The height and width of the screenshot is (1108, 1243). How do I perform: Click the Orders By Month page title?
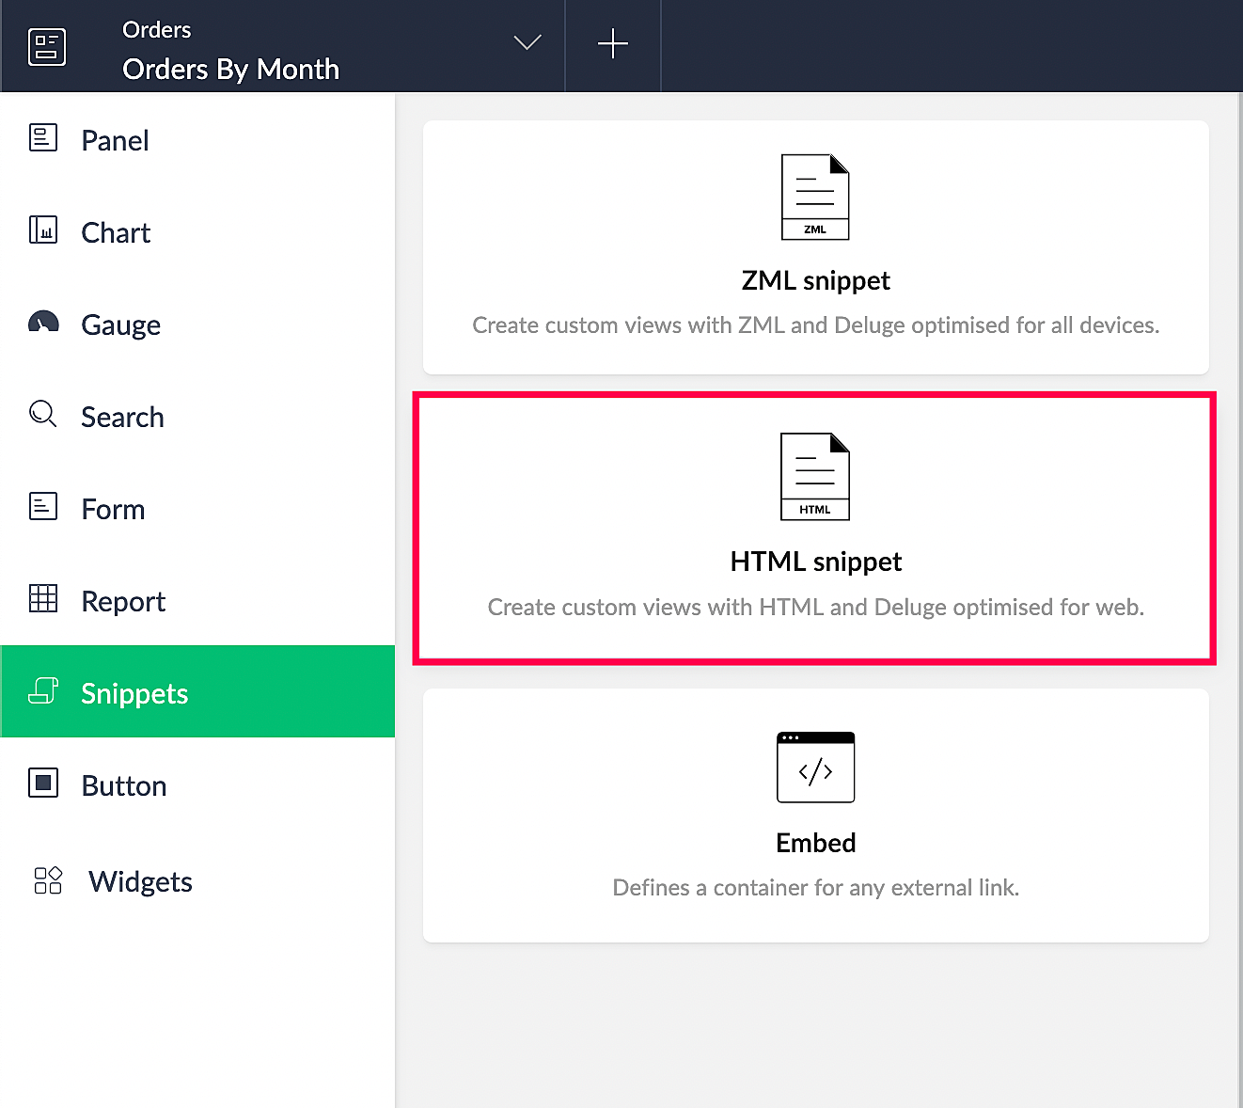230,70
